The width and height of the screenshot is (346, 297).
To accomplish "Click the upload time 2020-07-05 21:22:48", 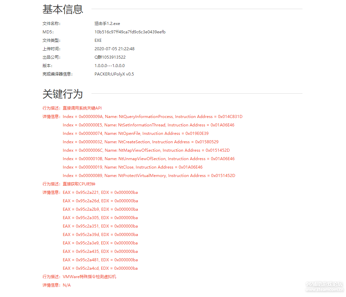I will tap(114, 49).
